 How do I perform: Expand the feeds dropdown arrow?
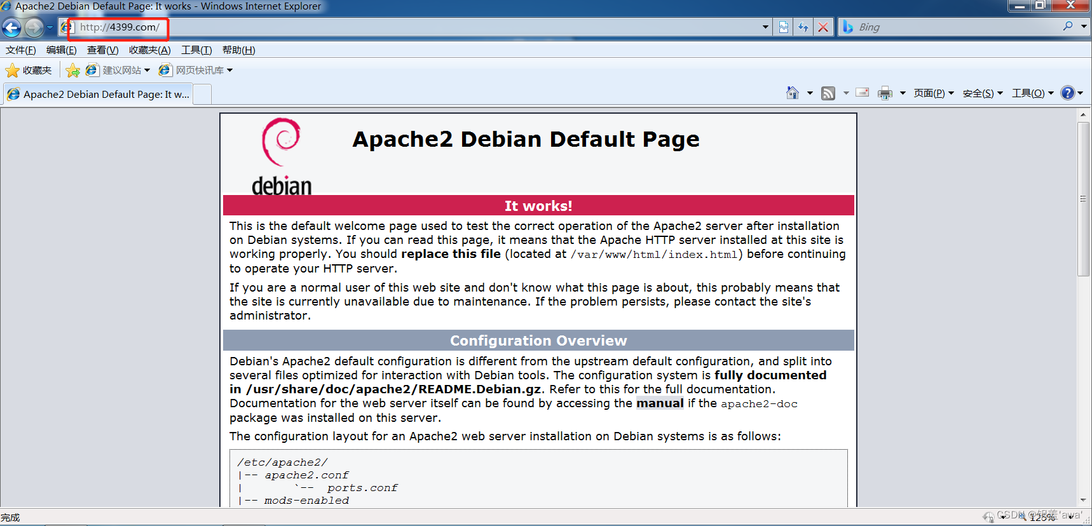[846, 93]
